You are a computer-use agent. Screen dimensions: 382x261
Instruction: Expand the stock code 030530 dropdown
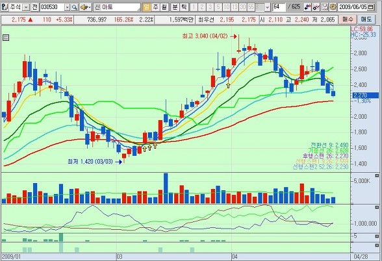click(x=68, y=8)
